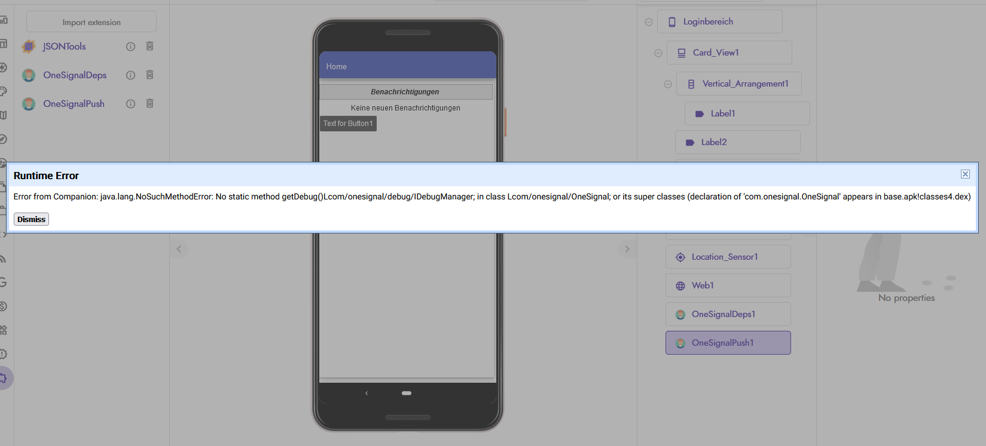Click the Card_View1 card icon
The width and height of the screenshot is (986, 446).
tap(682, 53)
